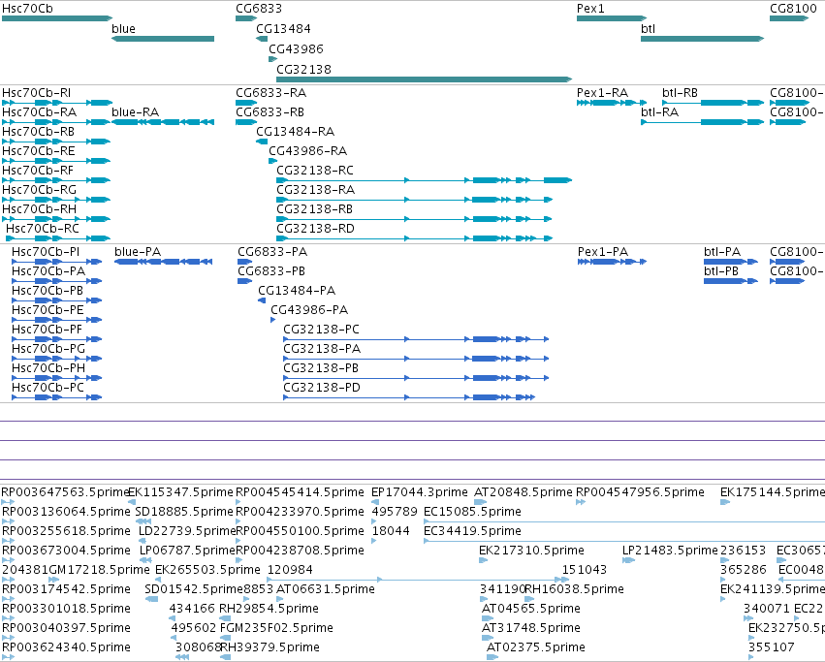Select the btl gene bar
This screenshot has width=825, height=662.
click(703, 39)
